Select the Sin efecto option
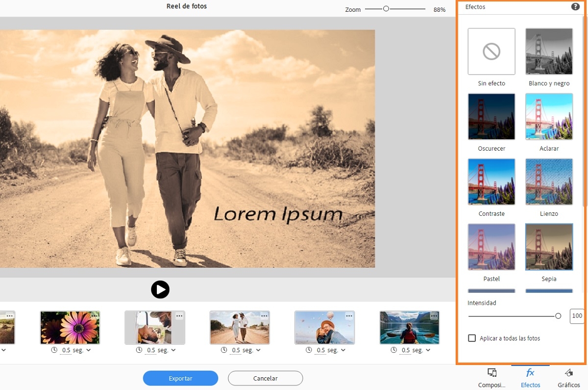Image resolution: width=588 pixels, height=390 pixels. coord(491,52)
